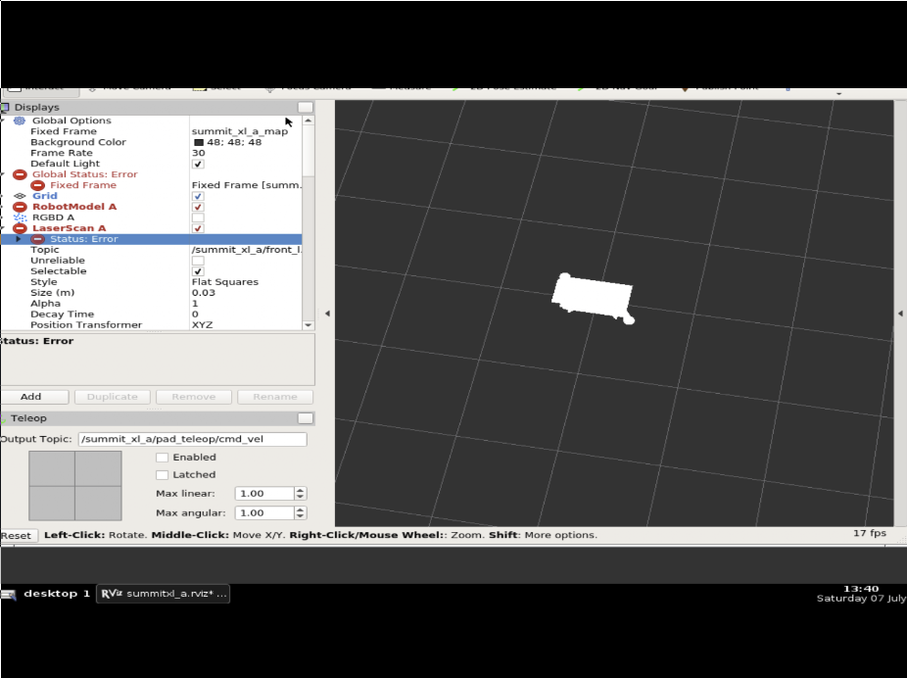Click the Output Topic input field

(x=192, y=439)
